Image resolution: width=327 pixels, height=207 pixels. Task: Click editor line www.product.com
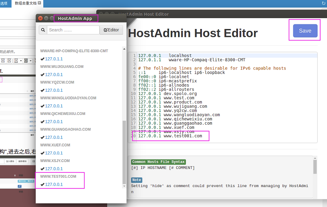click(x=170, y=102)
